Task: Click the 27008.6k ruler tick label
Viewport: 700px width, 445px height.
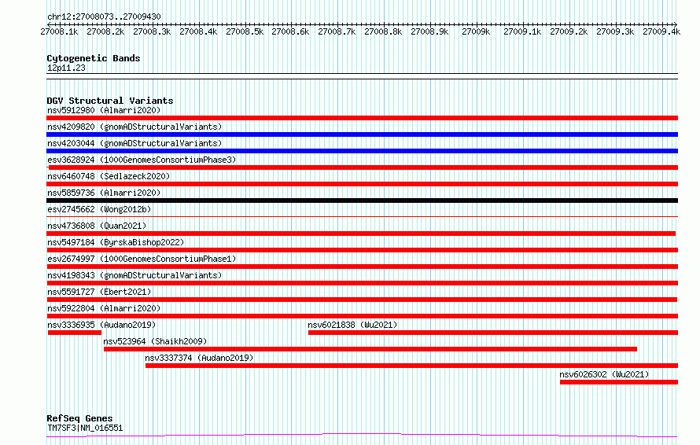Action: pos(291,31)
